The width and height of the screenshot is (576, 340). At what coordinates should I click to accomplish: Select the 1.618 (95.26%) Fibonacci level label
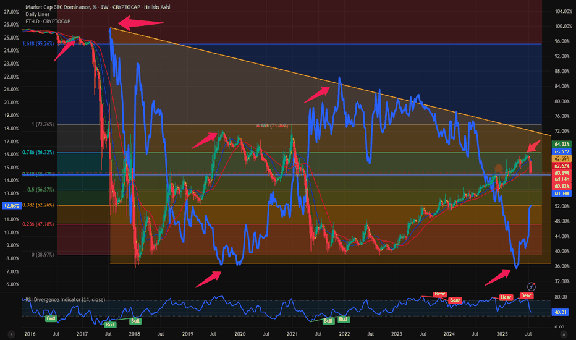coord(38,44)
